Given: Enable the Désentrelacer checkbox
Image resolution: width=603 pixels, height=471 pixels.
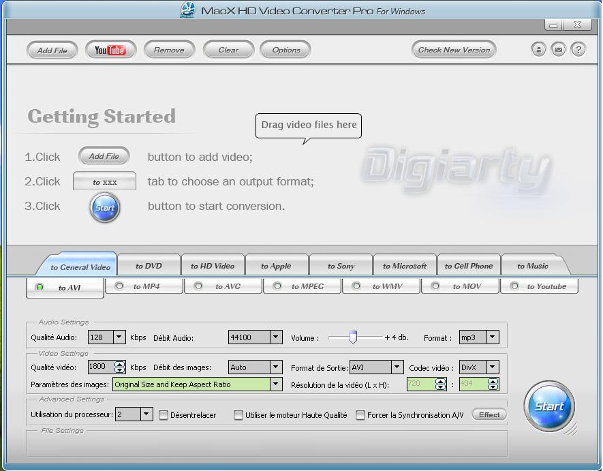Looking at the screenshot, I should coord(164,415).
